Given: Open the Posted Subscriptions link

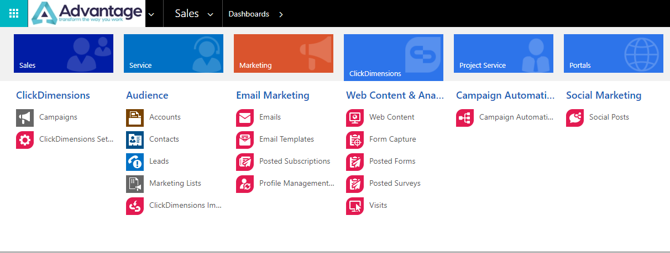Looking at the screenshot, I should (295, 161).
